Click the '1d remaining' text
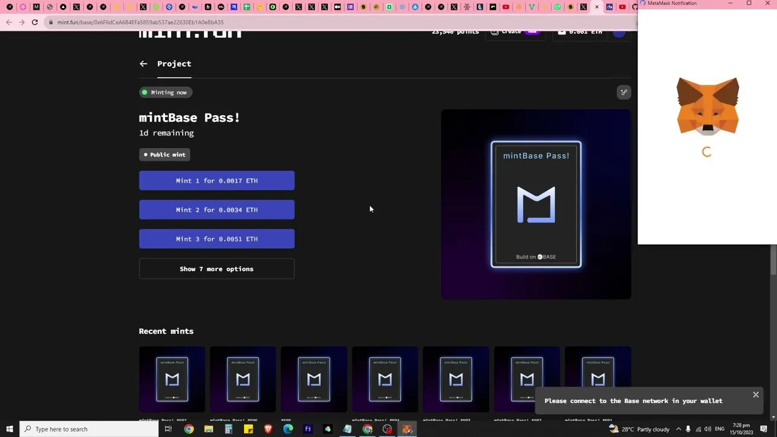 166,133
